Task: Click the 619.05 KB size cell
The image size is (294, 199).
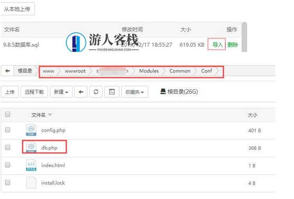Action: [x=192, y=44]
